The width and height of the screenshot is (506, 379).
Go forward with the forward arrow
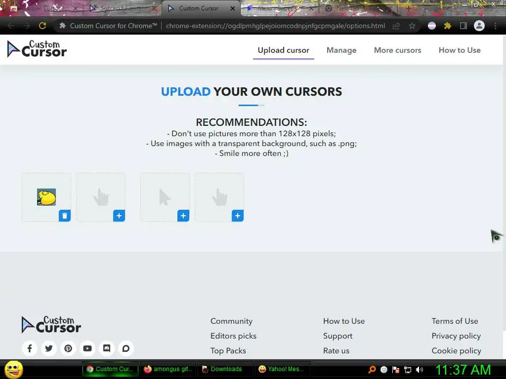tap(27, 26)
